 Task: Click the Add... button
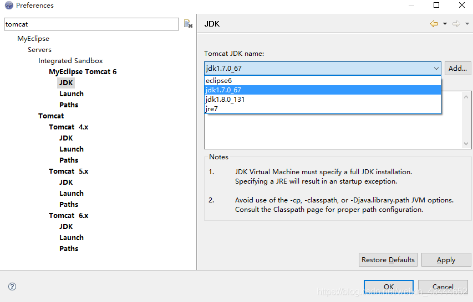pos(457,68)
